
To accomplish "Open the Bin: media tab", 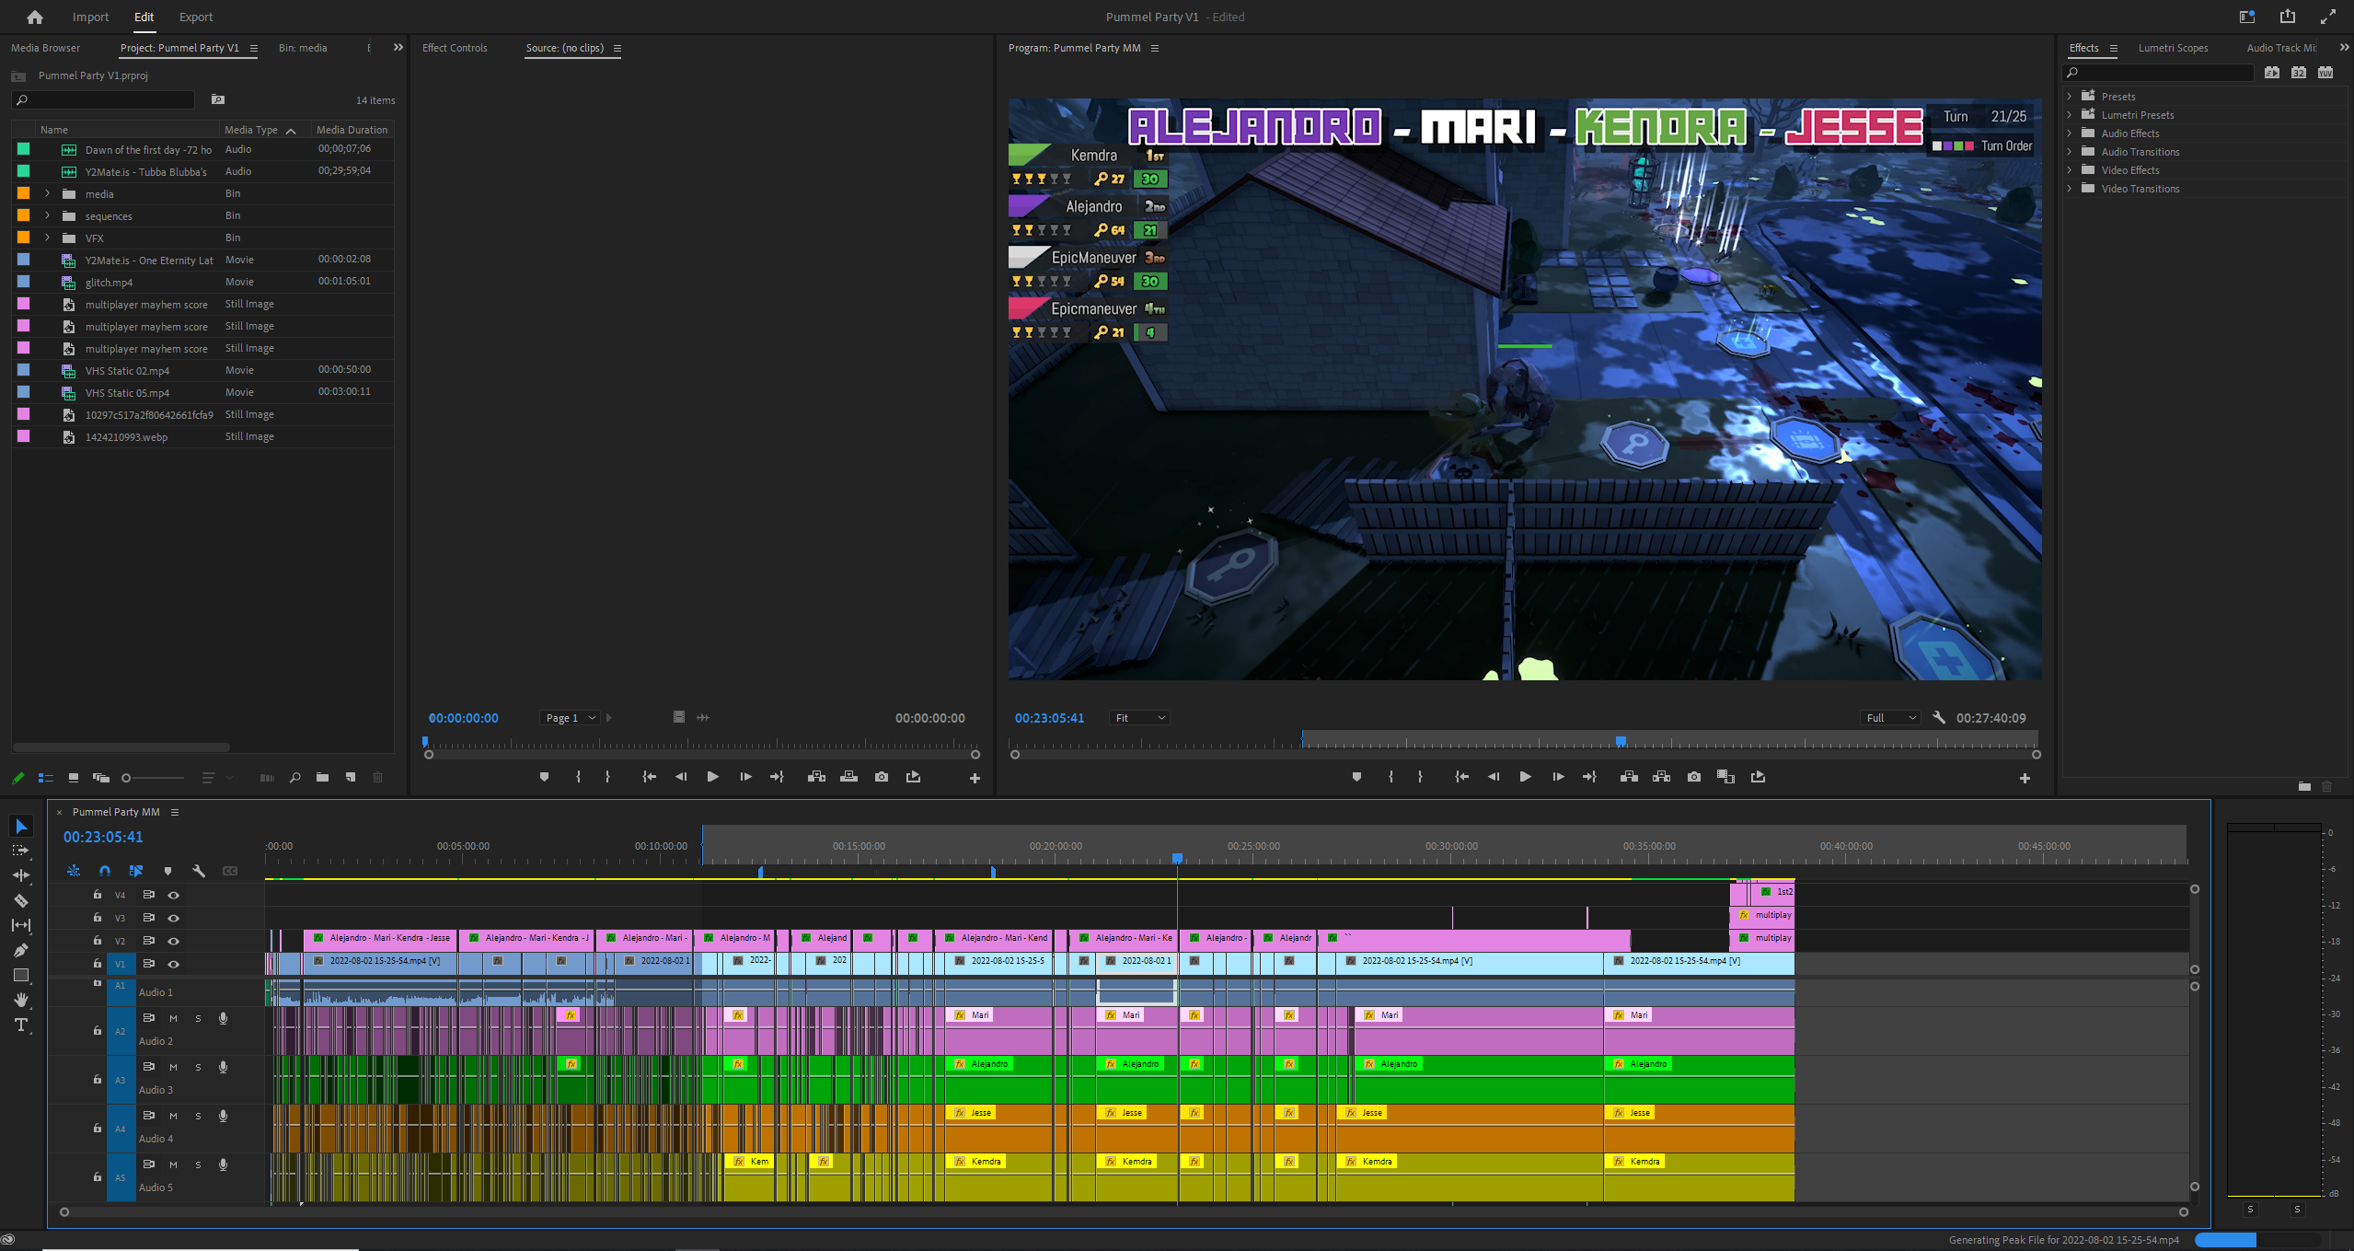I will (303, 48).
